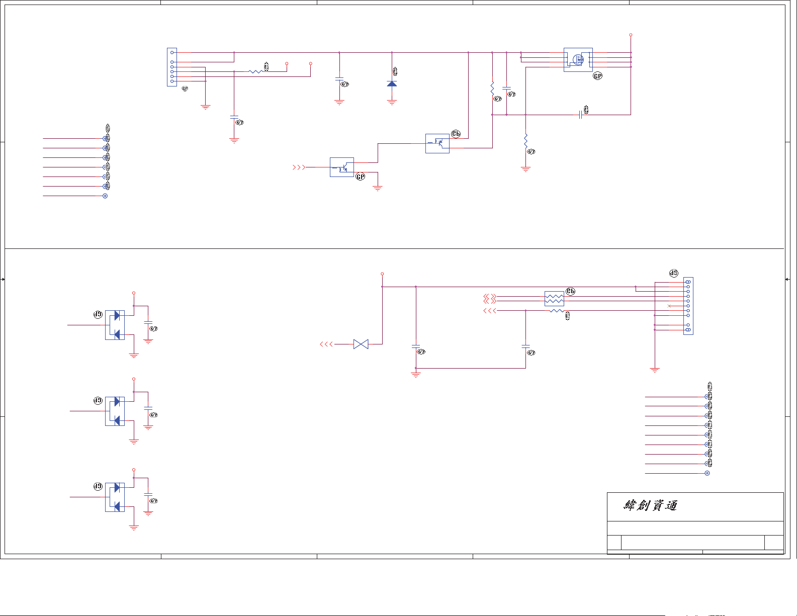The height and width of the screenshot is (616, 797).
Task: Click the bowtie bidirectional diode symbol
Action: coord(361,344)
